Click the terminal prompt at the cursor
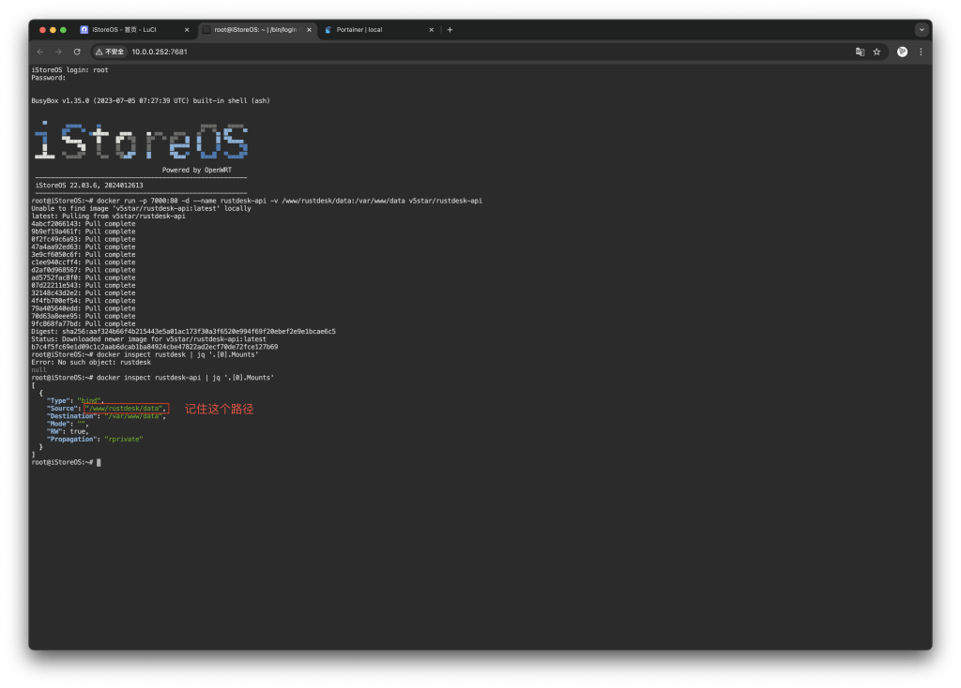This screenshot has width=961, height=688. [98, 462]
